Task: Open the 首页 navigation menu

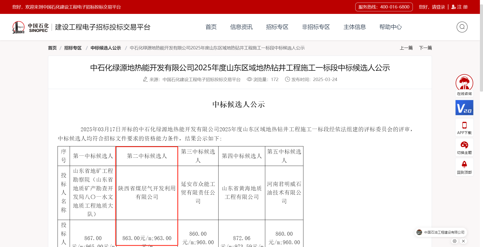Action: (211, 27)
